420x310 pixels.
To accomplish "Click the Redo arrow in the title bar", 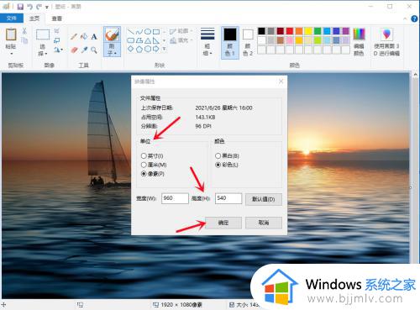I will 39,7.
